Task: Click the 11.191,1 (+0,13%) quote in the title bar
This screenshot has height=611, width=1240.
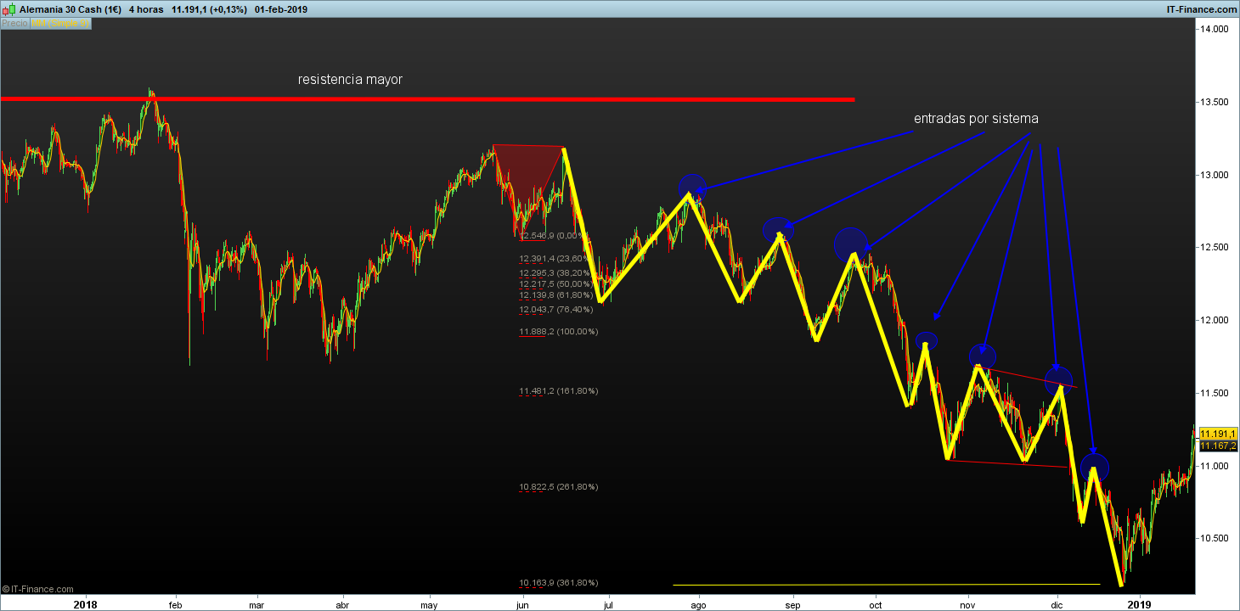Action: coord(211,9)
